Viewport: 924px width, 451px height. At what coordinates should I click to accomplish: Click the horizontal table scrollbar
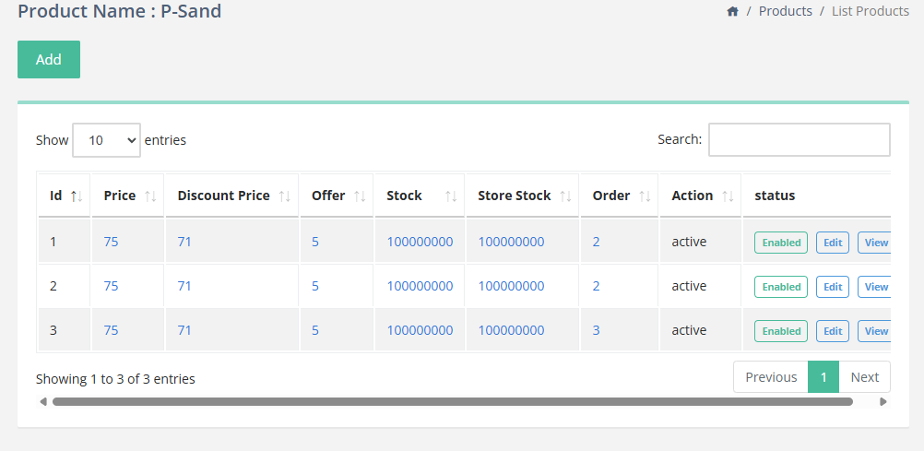coord(452,402)
